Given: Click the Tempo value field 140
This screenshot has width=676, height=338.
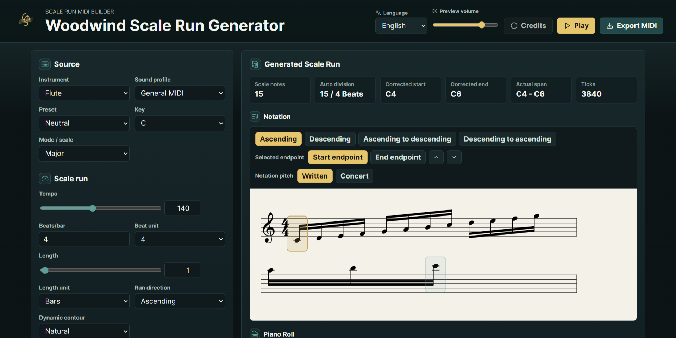Looking at the screenshot, I should [x=182, y=208].
